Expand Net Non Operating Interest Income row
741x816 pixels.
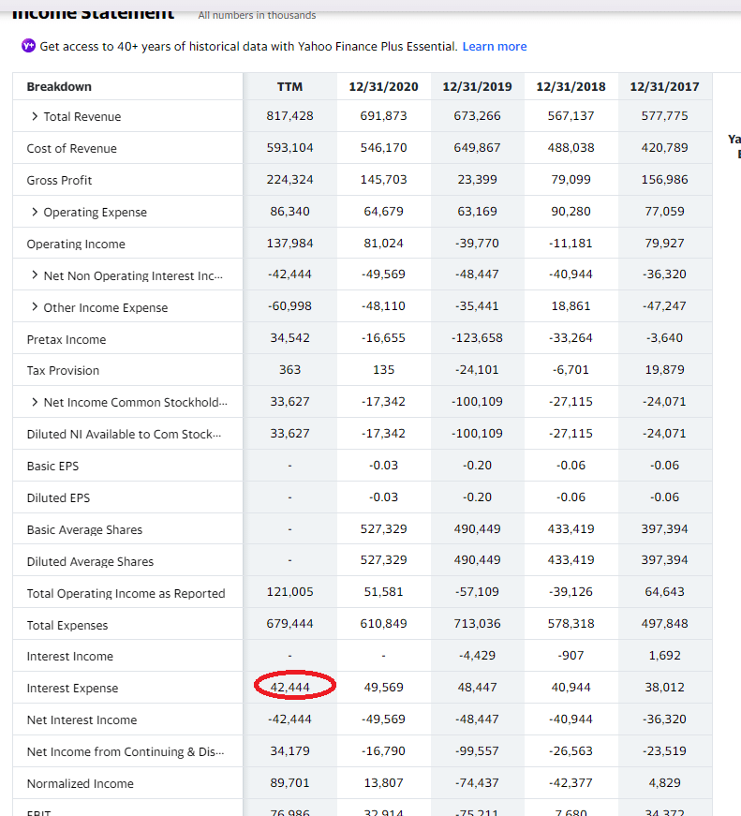tap(35, 276)
